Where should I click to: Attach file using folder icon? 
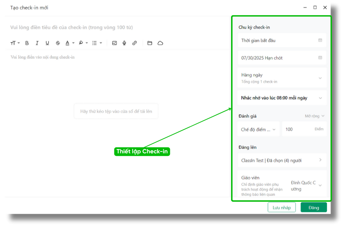coord(150,43)
